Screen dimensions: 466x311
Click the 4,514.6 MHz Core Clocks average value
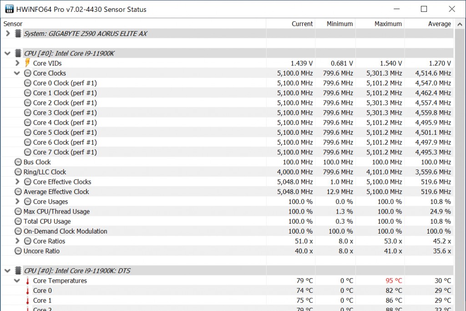[x=433, y=73]
